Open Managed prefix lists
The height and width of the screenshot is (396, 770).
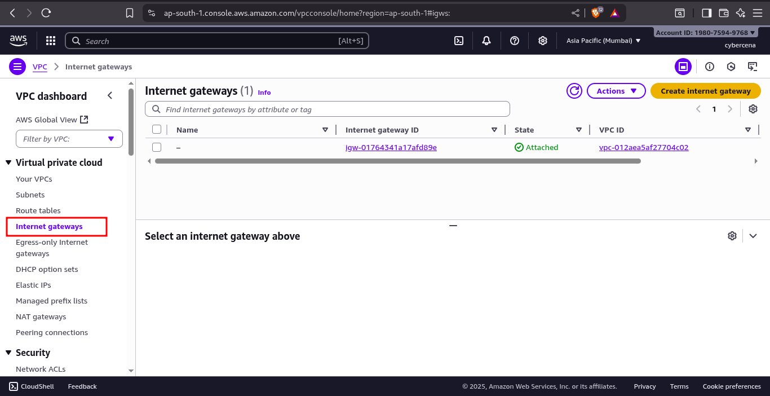[x=52, y=301]
